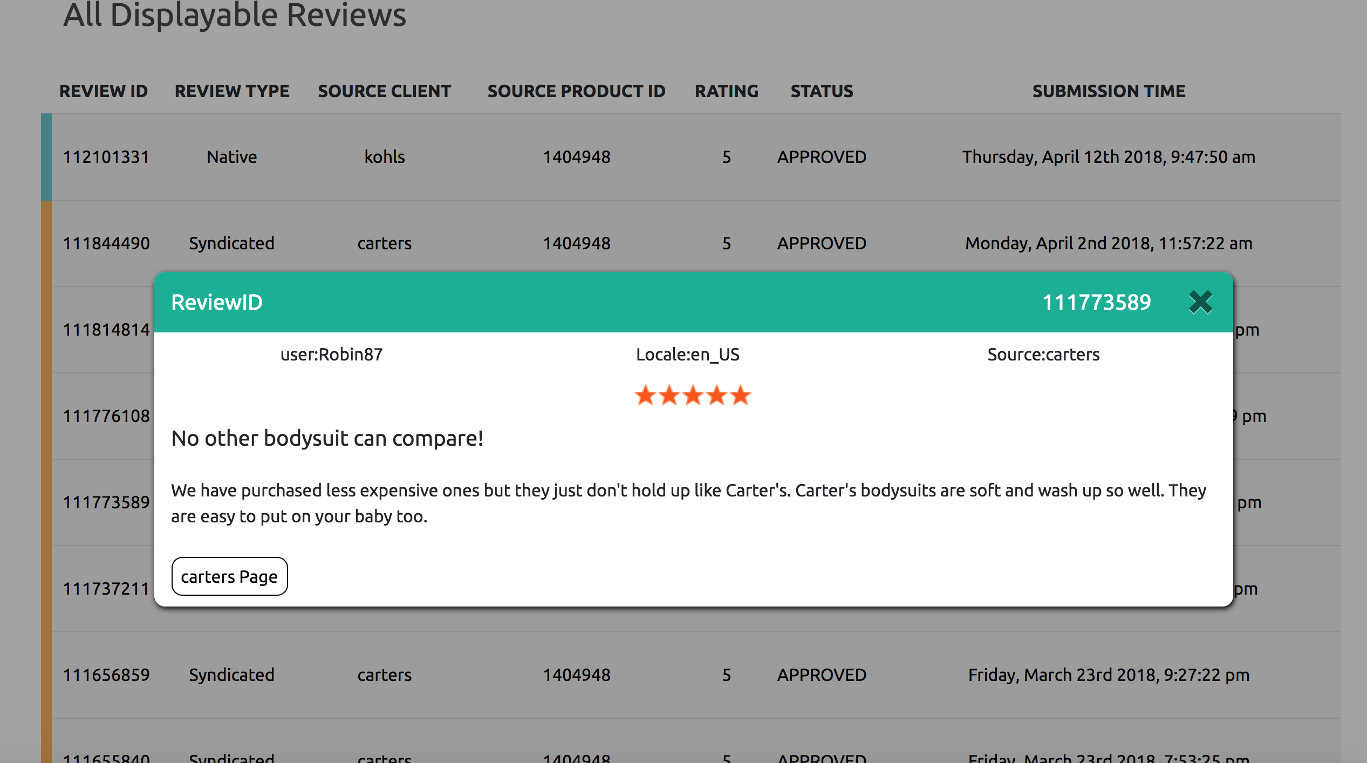Viewport: 1367px width, 763px height.
Task: Click kohls source client cell
Action: click(x=385, y=157)
